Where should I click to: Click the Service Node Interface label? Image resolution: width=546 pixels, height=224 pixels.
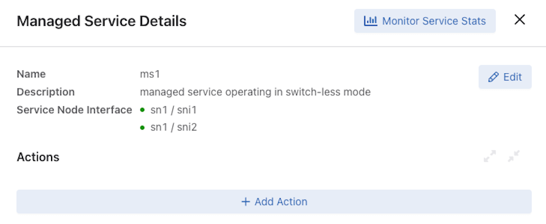[x=75, y=110]
